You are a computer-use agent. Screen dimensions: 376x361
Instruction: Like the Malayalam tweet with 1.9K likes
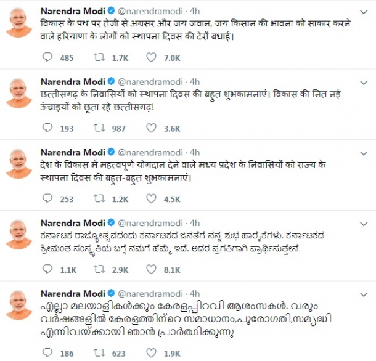[x=152, y=353]
